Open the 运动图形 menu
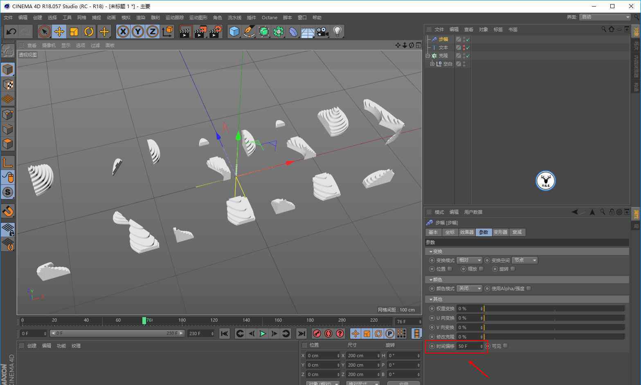This screenshot has width=641, height=385. pyautogui.click(x=198, y=18)
